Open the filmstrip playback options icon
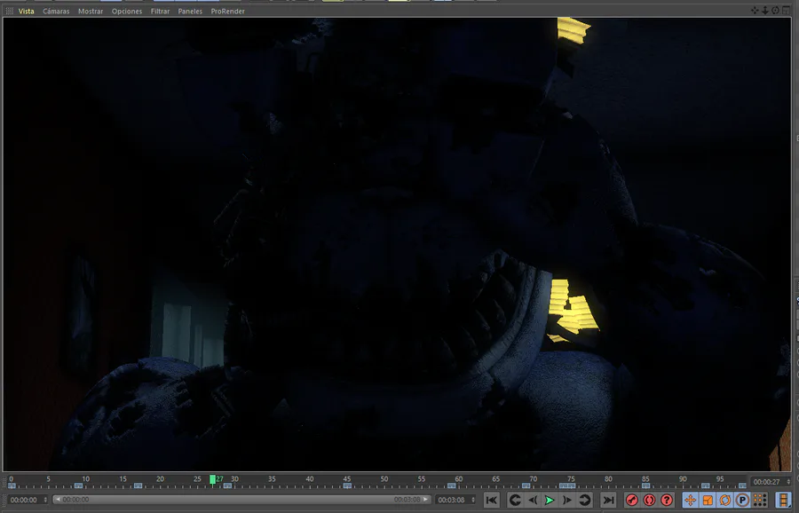The image size is (799, 513). 783,501
